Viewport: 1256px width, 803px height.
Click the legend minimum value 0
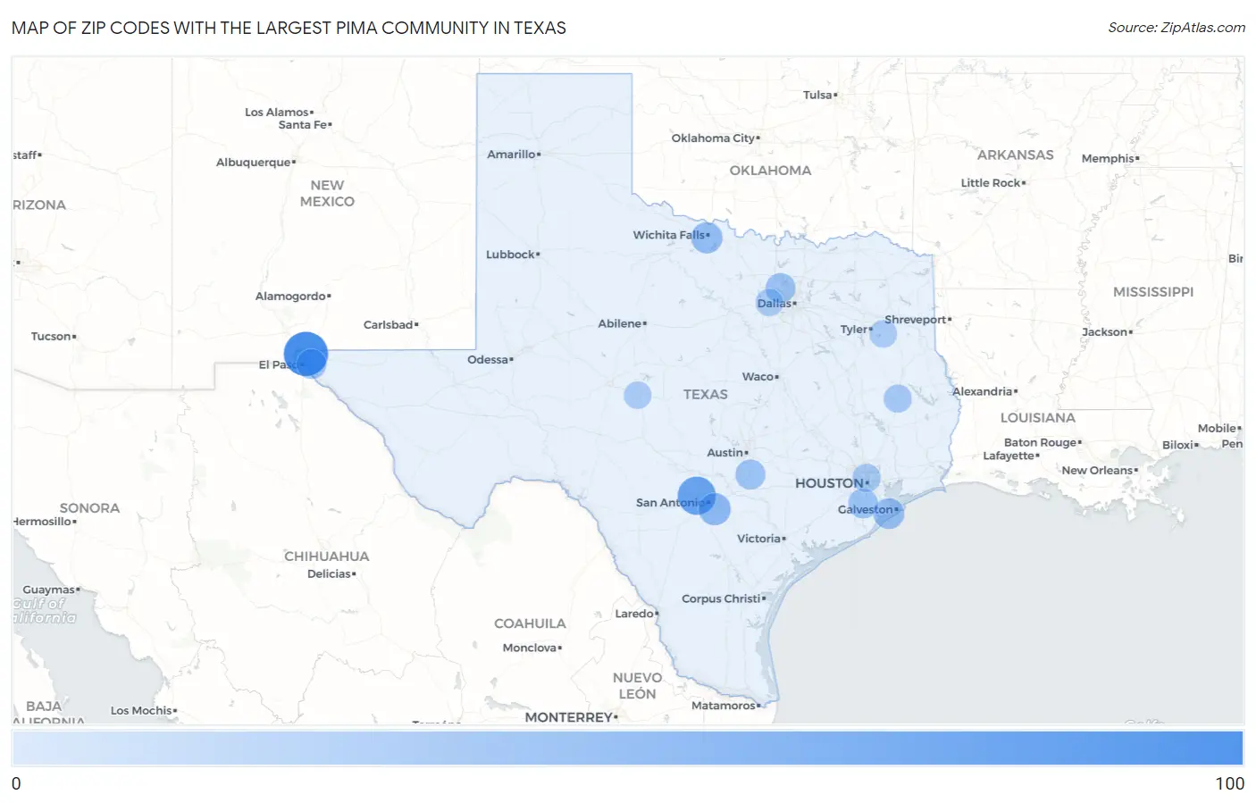tap(16, 783)
